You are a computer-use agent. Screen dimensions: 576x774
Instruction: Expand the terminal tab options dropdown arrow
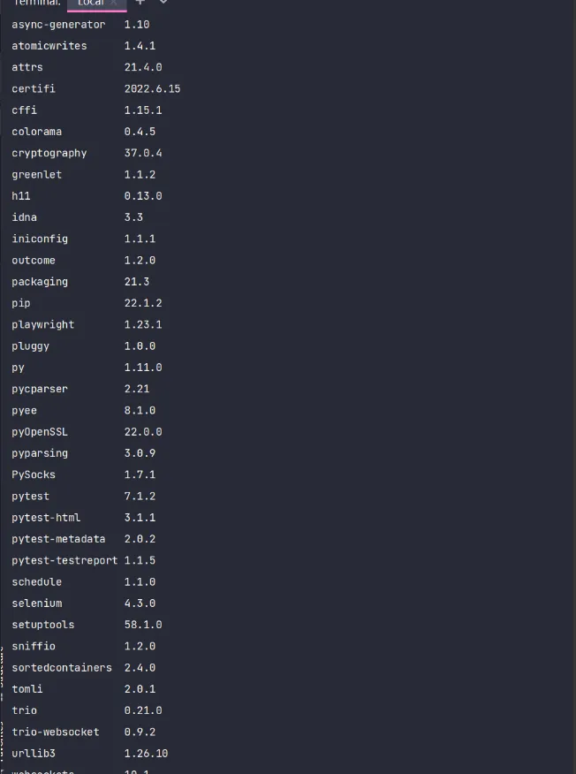pyautogui.click(x=163, y=3)
